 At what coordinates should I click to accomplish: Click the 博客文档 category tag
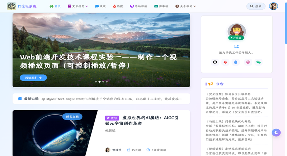click(x=72, y=117)
